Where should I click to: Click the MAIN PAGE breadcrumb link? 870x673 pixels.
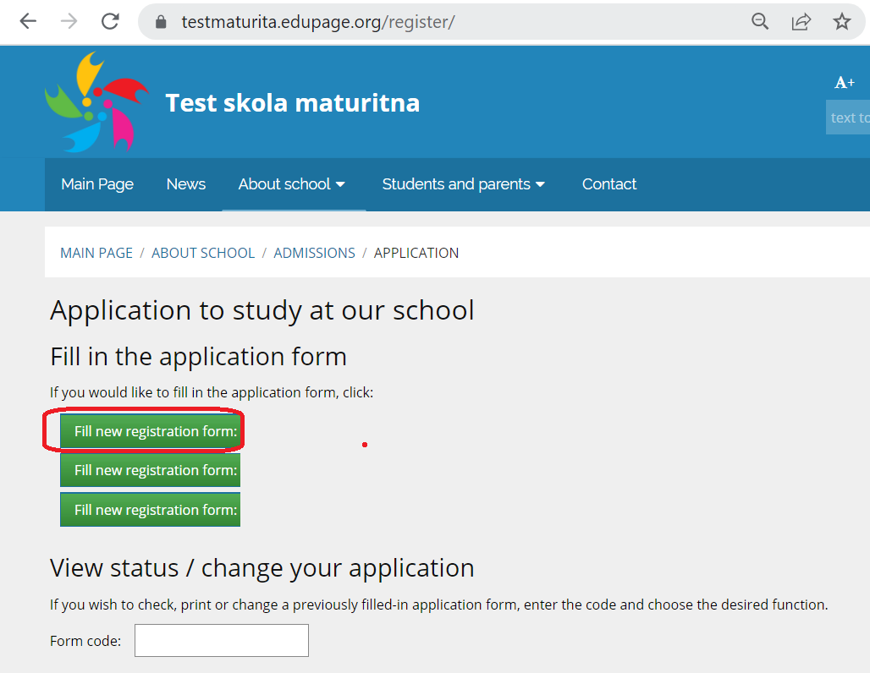coord(96,253)
